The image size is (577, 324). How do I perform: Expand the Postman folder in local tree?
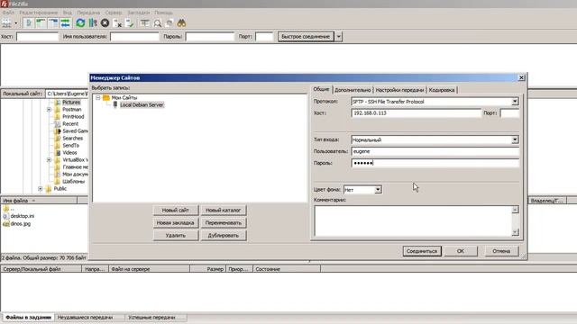pyautogui.click(x=49, y=110)
